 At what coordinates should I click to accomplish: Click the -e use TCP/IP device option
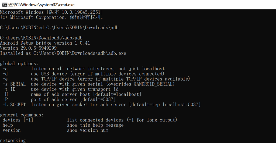click(x=96, y=79)
